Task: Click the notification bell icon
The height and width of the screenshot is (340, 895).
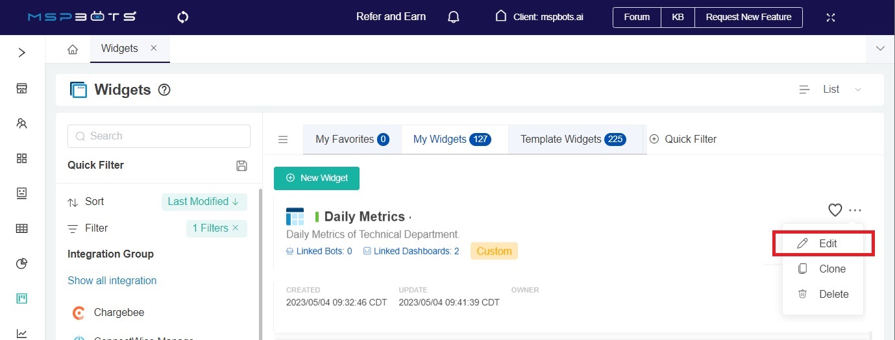Action: [454, 17]
